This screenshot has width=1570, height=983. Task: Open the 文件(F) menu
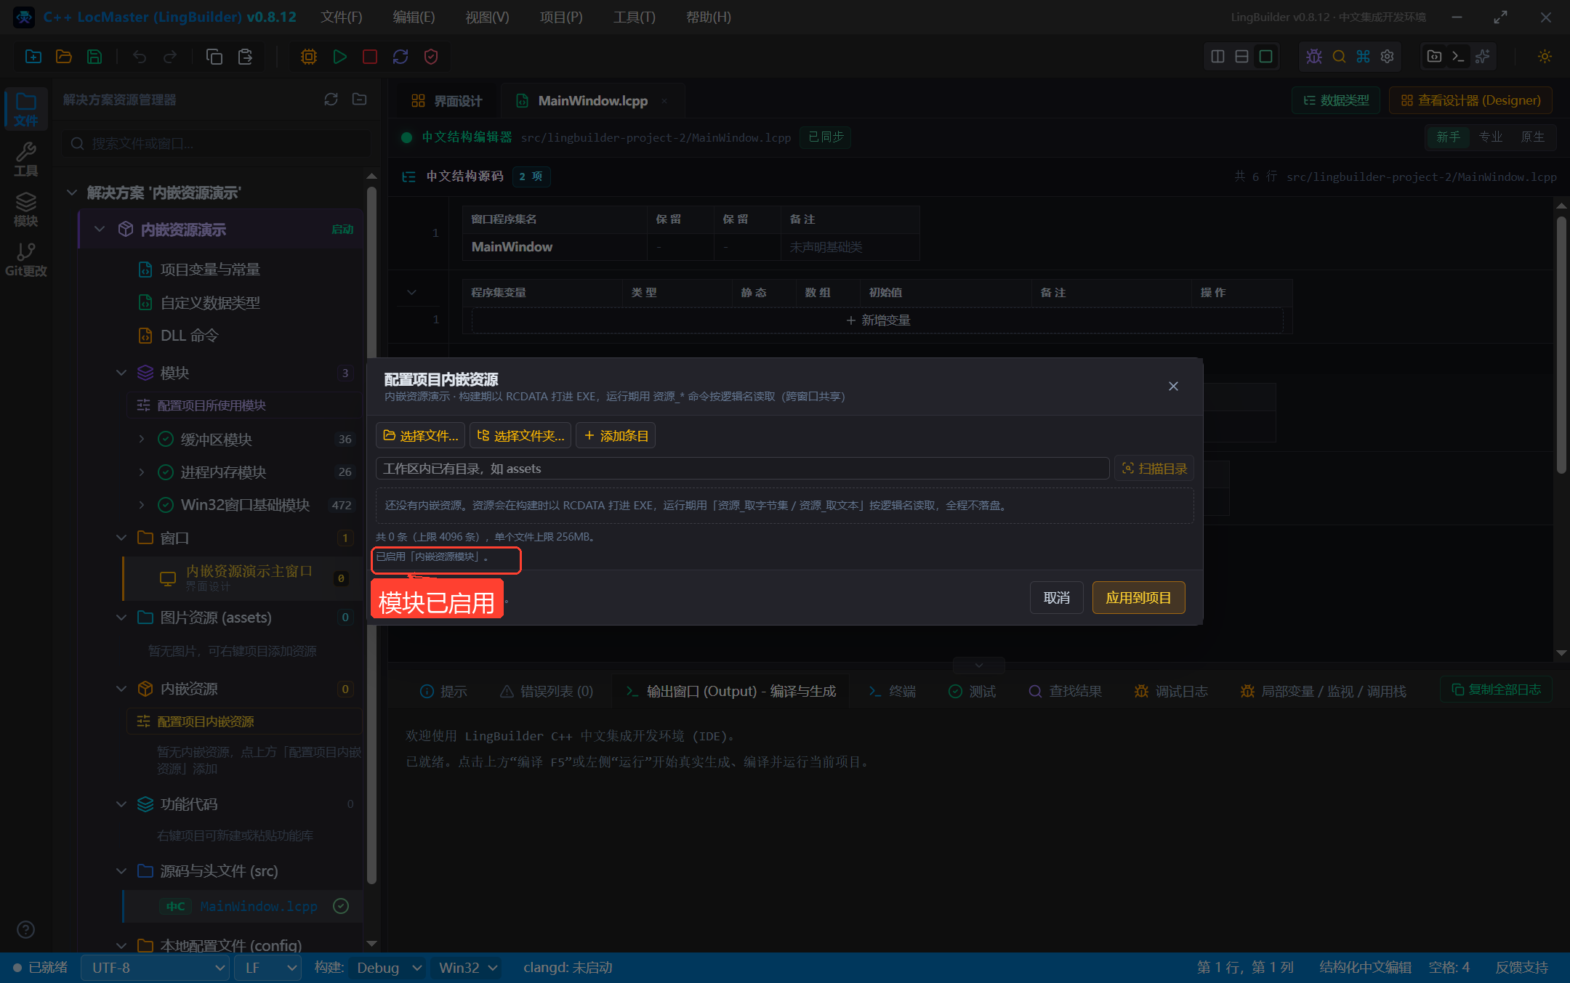click(342, 17)
